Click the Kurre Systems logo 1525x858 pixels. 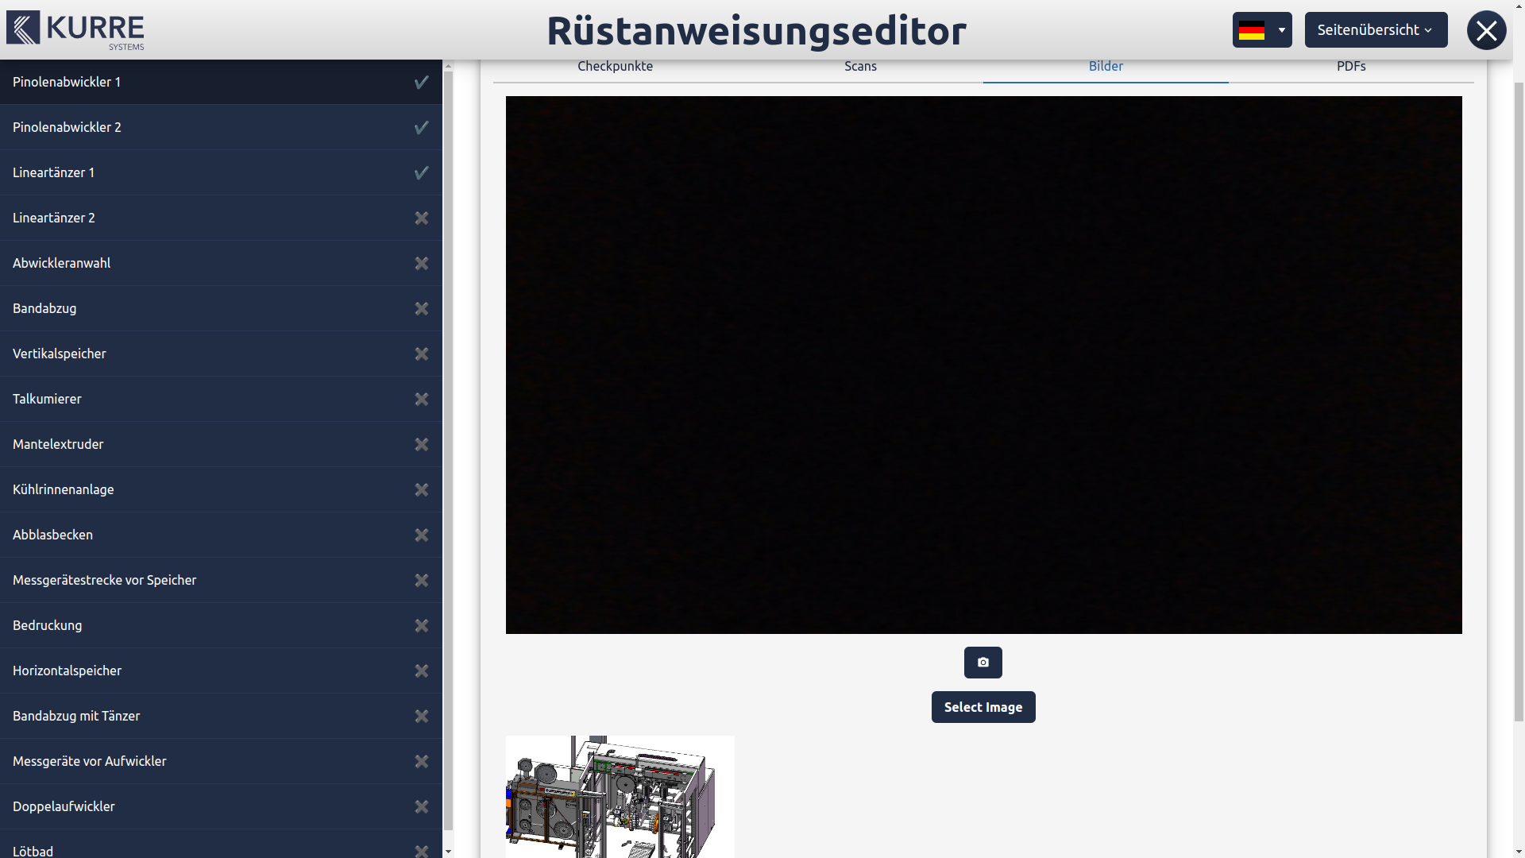tap(75, 30)
